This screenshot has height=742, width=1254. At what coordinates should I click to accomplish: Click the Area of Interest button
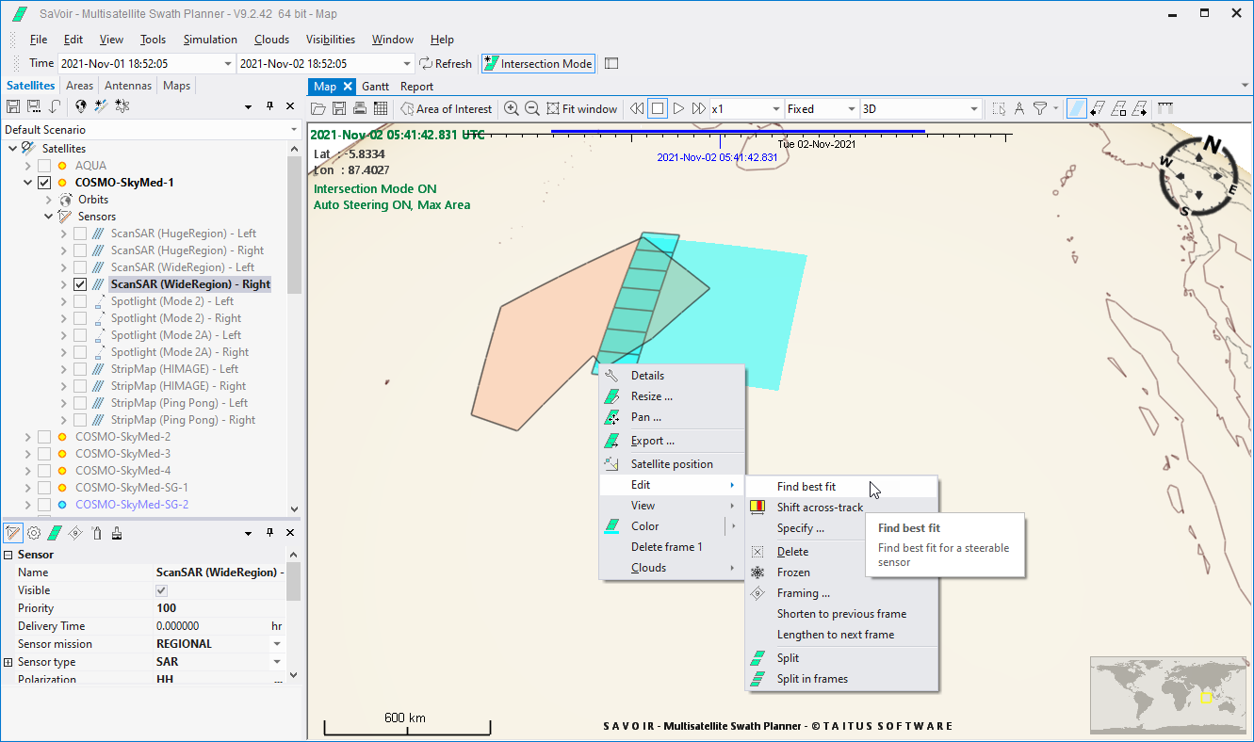(445, 109)
